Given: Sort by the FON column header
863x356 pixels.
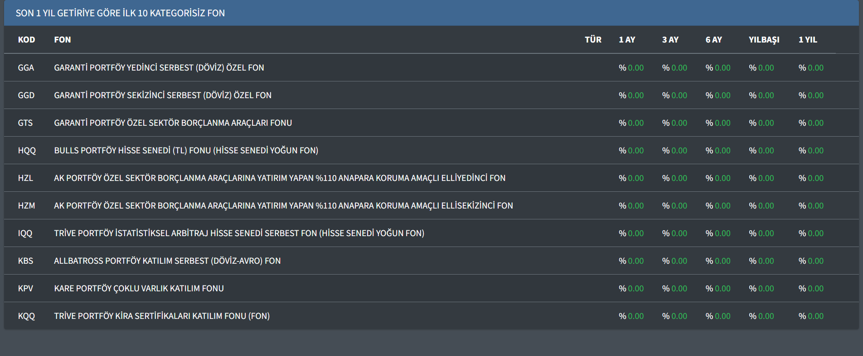Looking at the screenshot, I should [x=63, y=40].
